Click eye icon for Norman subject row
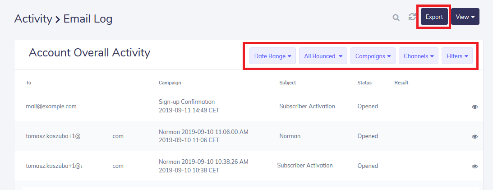This screenshot has width=493, height=190. click(475, 136)
